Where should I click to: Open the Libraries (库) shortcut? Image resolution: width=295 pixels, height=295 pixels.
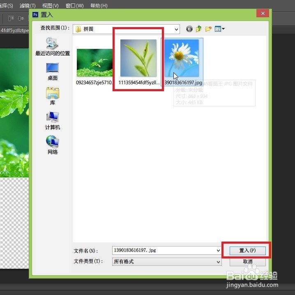pos(53,96)
